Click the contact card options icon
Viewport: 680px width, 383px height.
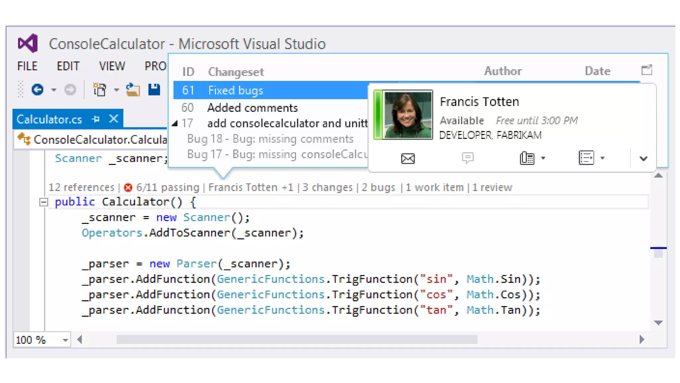586,158
